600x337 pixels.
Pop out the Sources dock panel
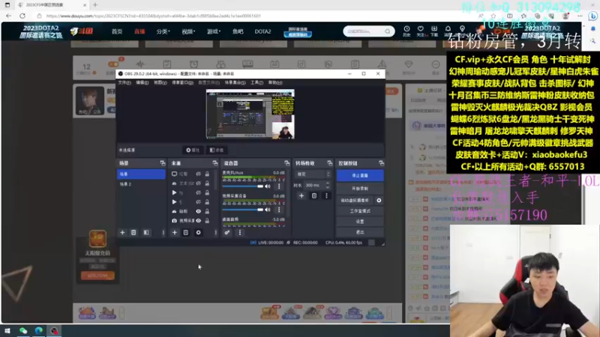coord(215,163)
